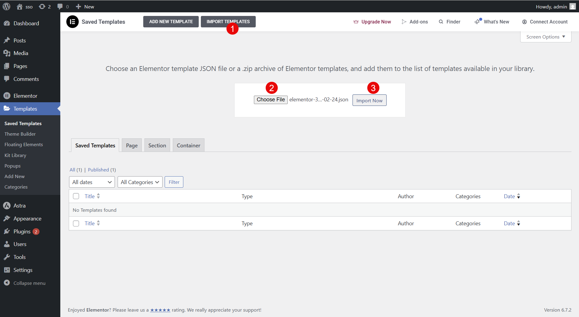
Task: Switch to the Section tab
Action: pos(157,145)
